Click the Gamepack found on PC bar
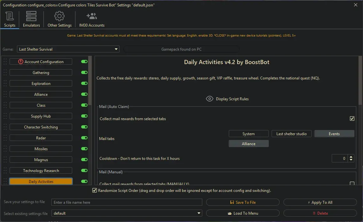 click(x=181, y=49)
